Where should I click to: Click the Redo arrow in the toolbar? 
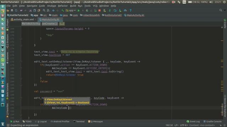26,11
